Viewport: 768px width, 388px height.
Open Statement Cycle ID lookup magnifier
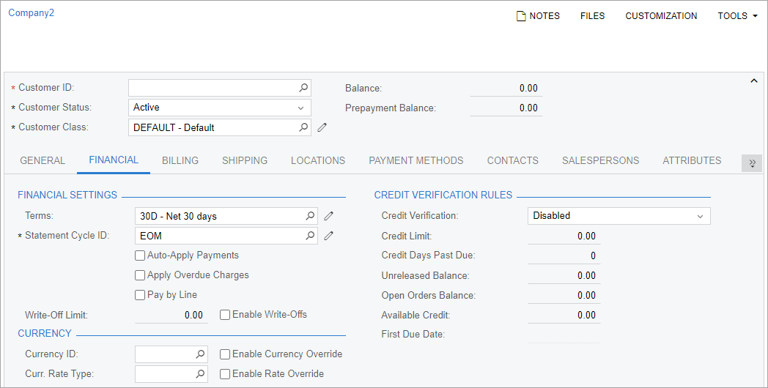click(310, 236)
